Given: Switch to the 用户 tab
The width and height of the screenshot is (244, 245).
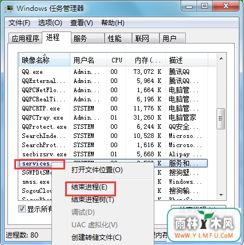Looking at the screenshot, I should coord(173,38).
